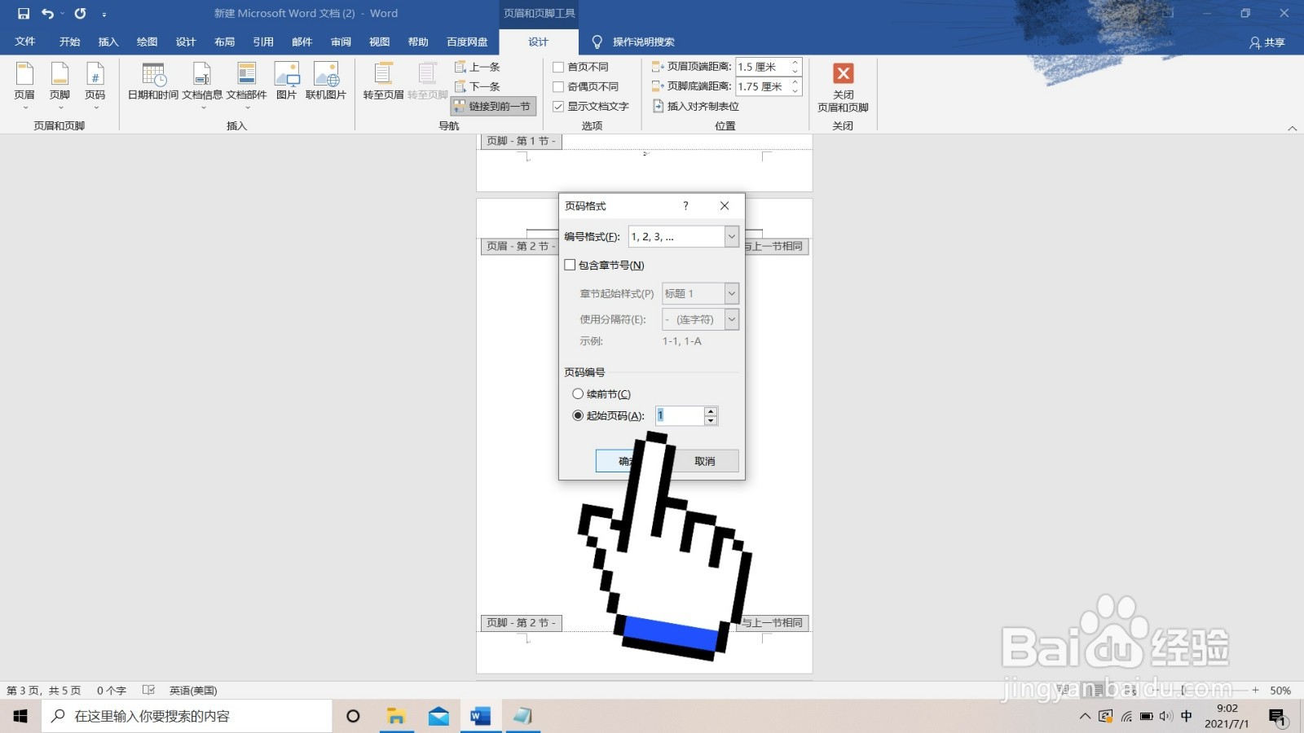The width and height of the screenshot is (1304, 733).
Task: Open the 页眉 header gallery
Action: coord(24,86)
